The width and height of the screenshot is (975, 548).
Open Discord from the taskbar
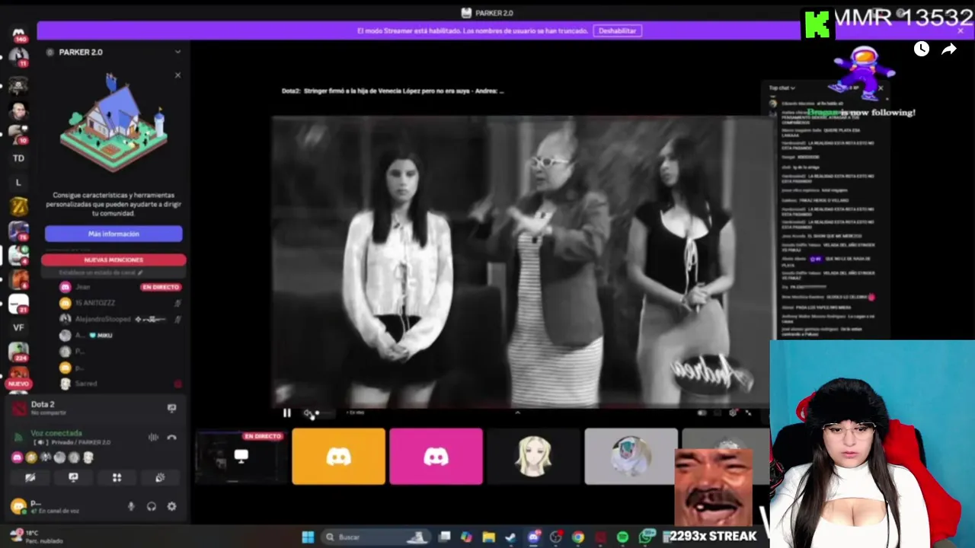coord(533,537)
